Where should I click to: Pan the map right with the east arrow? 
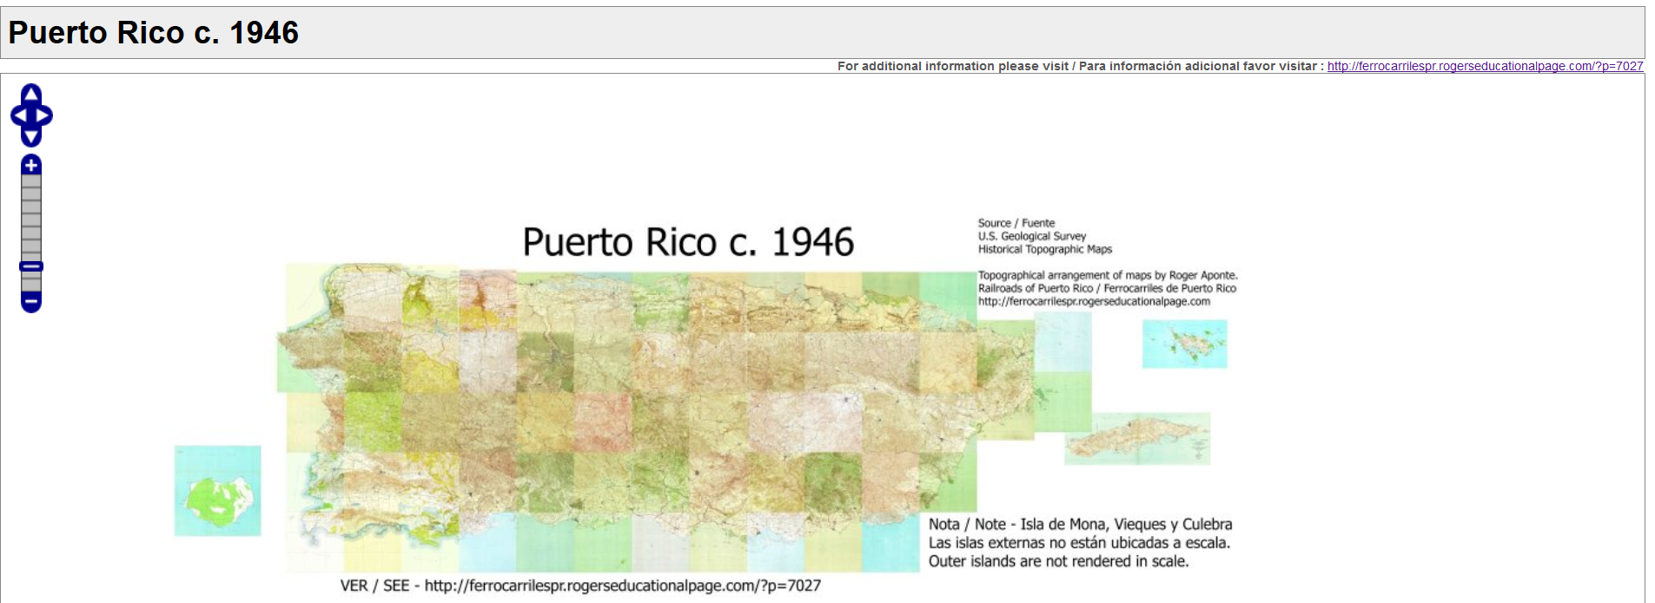click(43, 115)
